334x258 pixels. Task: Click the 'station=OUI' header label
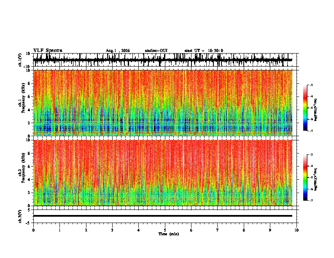[x=156, y=51]
